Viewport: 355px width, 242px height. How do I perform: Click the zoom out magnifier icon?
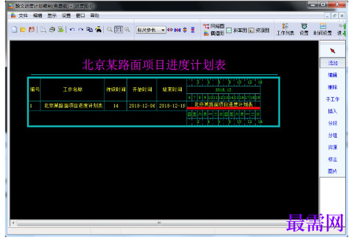point(109,29)
